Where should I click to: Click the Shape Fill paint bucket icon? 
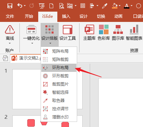coord(115,6)
